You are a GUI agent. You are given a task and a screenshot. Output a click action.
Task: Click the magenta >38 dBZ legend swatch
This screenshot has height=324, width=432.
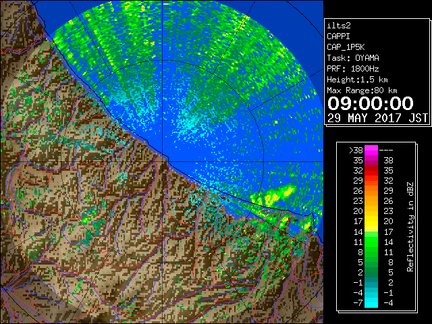[371, 151]
